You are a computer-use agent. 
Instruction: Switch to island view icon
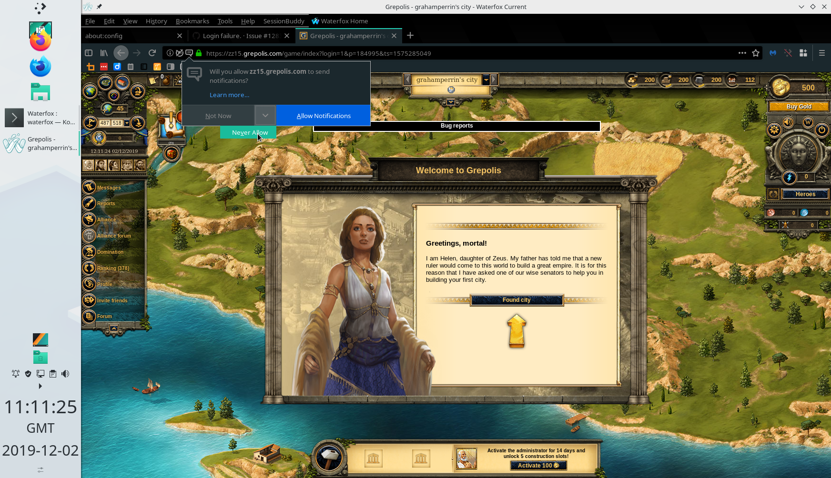(x=105, y=83)
